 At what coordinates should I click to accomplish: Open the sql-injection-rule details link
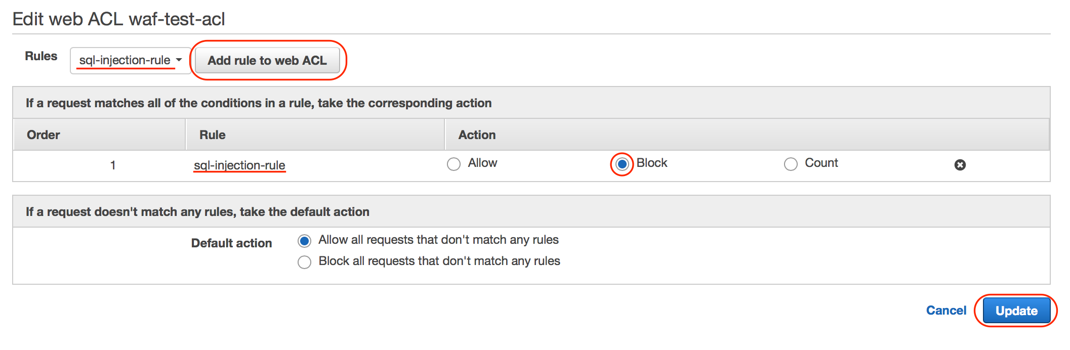pyautogui.click(x=239, y=165)
